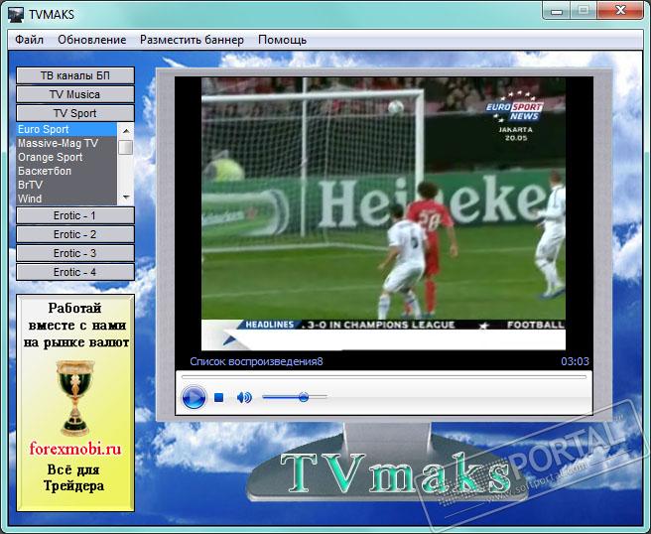Expand the ТВ каналы БП category
This screenshot has width=651, height=534.
coord(75,75)
